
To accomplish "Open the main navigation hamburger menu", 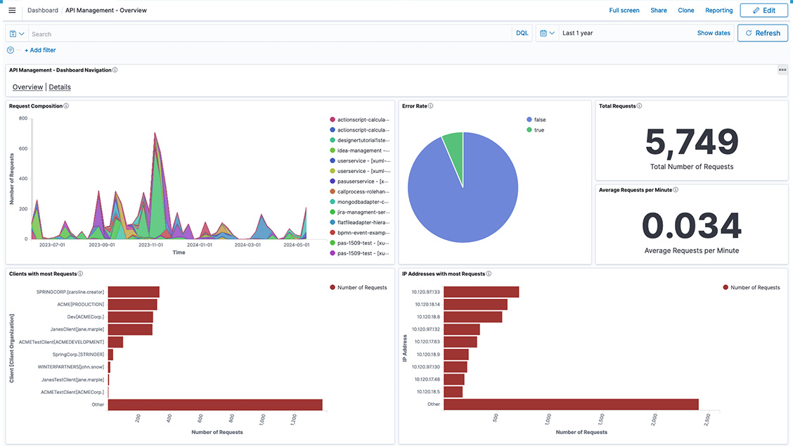I will click(x=11, y=10).
